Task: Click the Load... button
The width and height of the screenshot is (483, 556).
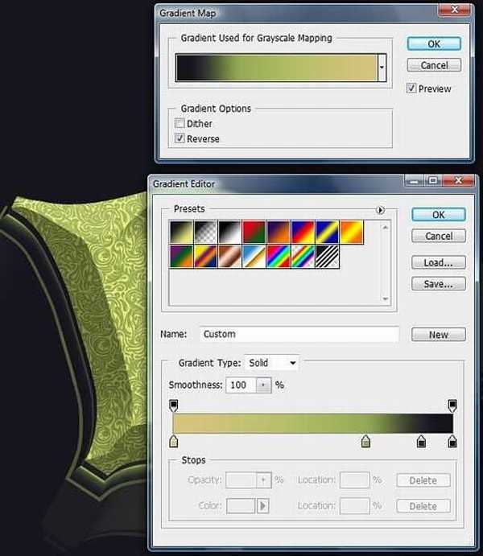Action: [439, 262]
